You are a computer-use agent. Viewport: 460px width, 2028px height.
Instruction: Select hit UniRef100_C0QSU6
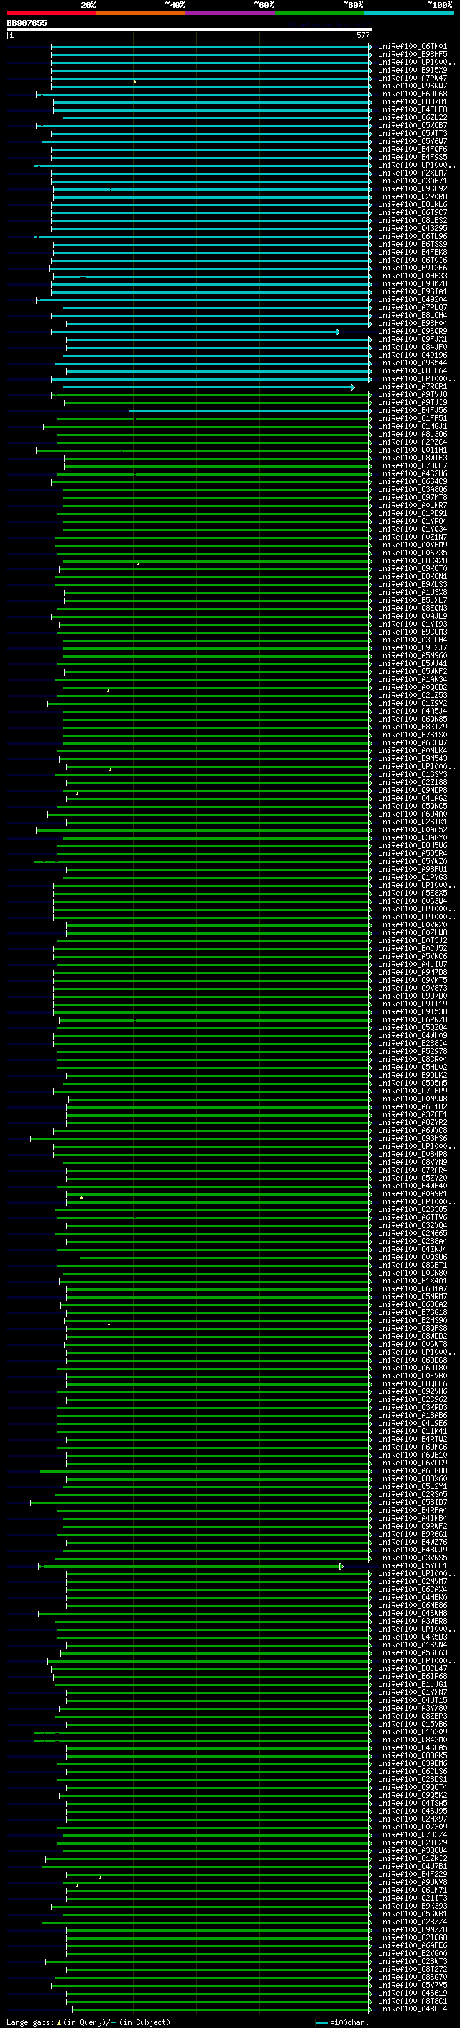point(412,1258)
